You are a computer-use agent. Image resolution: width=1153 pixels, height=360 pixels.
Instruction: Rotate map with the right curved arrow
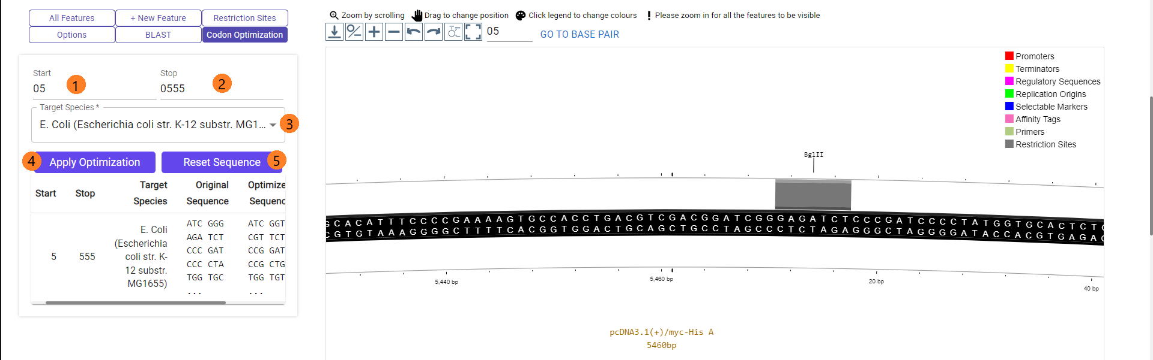(x=433, y=32)
